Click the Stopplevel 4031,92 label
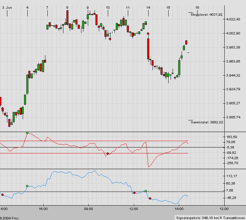This screenshot has height=220, width=246. [206, 14]
